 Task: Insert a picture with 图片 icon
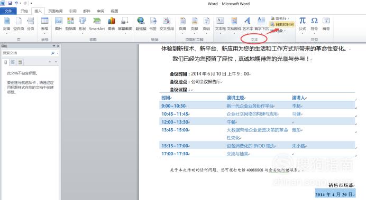(x=58, y=24)
